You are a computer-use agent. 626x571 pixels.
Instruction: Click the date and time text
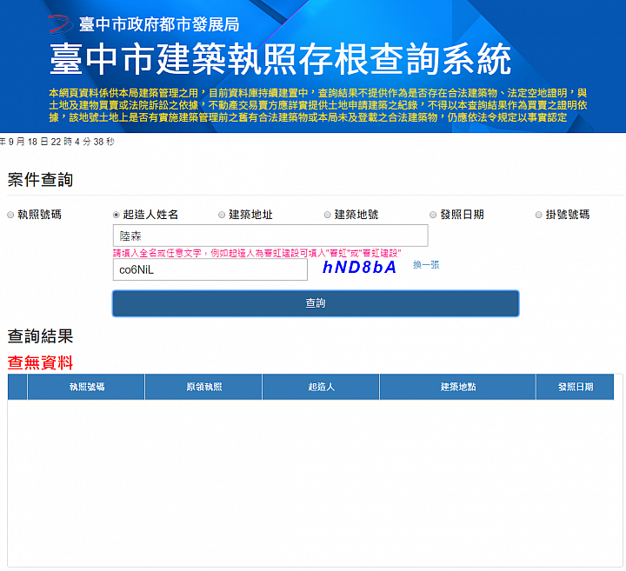[57, 142]
